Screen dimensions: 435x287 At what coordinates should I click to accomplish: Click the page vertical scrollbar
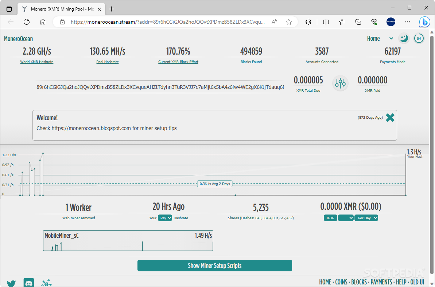coord(432,155)
